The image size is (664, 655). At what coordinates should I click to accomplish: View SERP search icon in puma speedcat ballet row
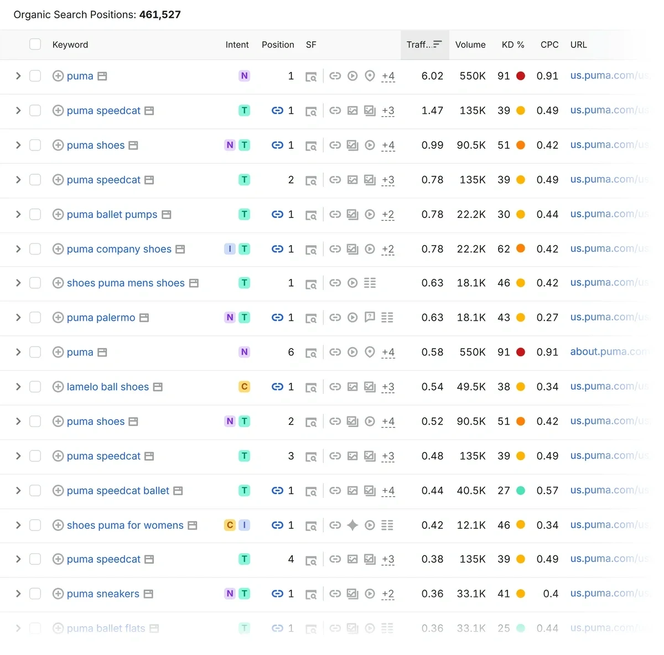(x=311, y=491)
